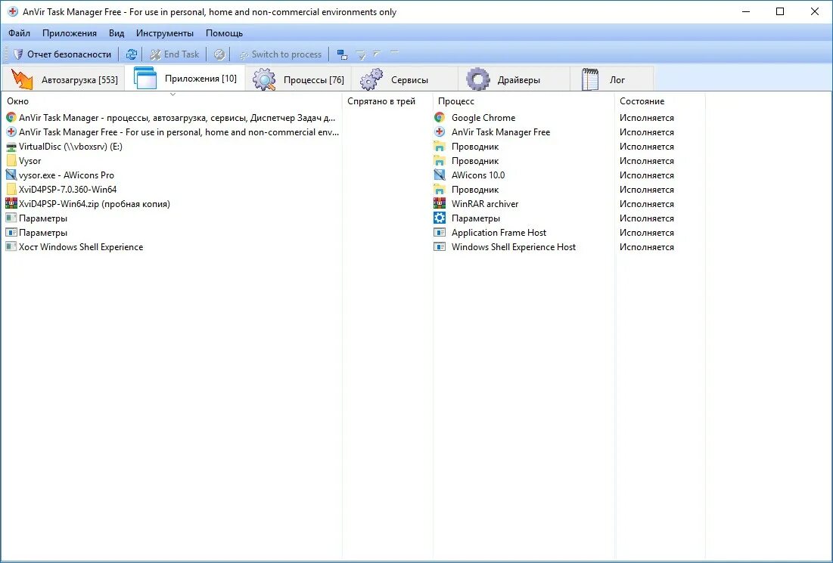Image resolution: width=833 pixels, height=563 pixels.
Task: Open the Помощь menu
Action: [224, 33]
